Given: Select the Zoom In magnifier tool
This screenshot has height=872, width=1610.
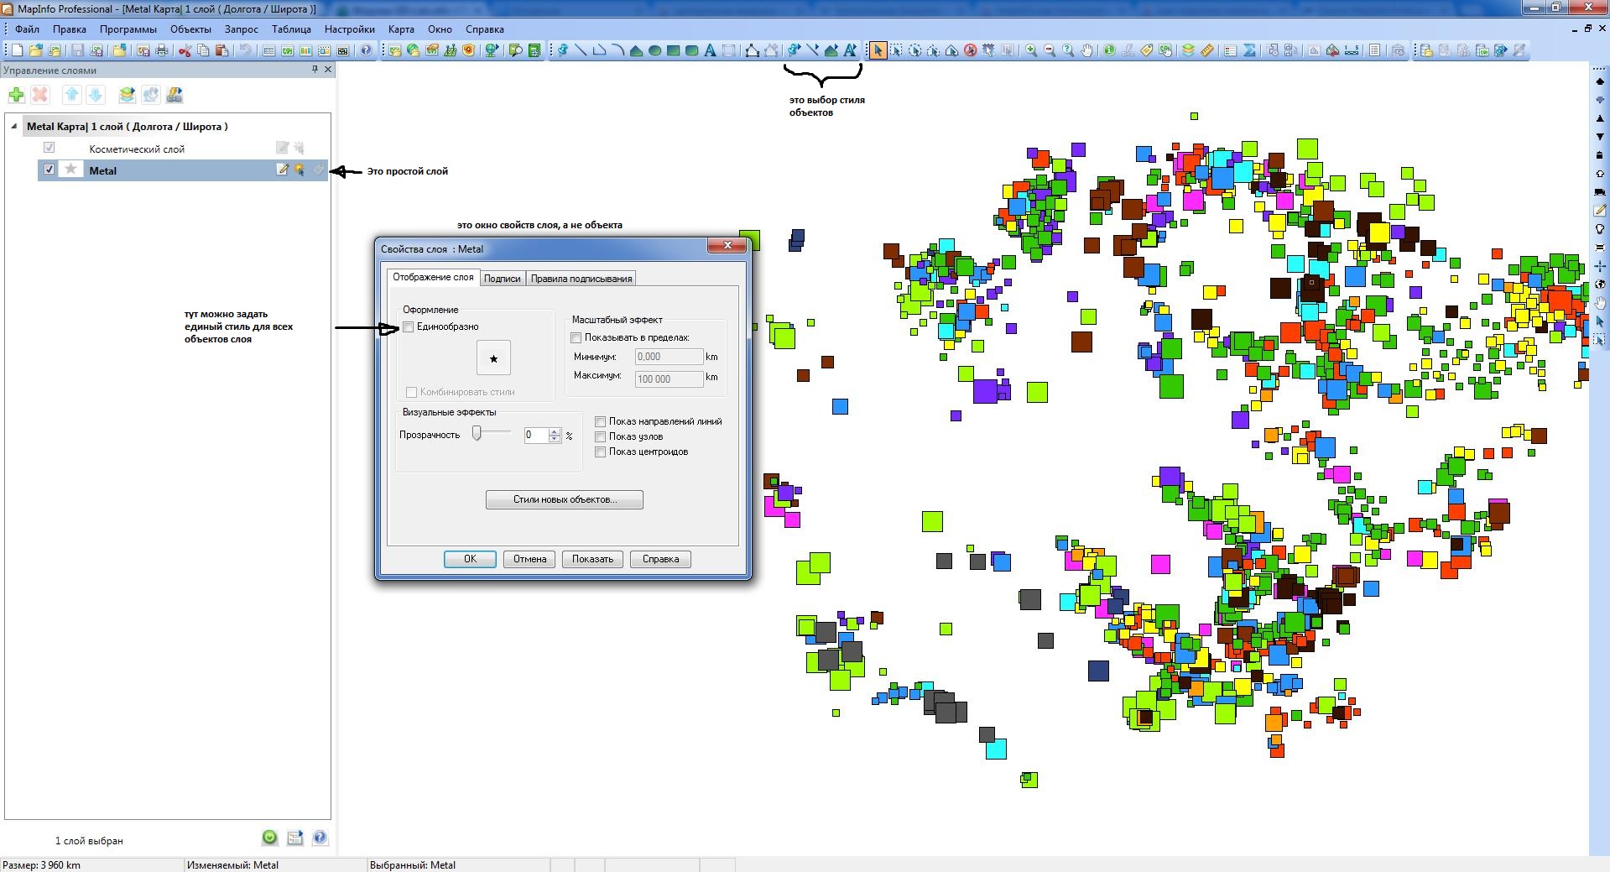Looking at the screenshot, I should tap(1031, 50).
